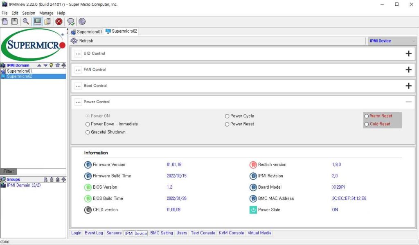Screen dimensions: 419x245
Task: Select the Cold Reset radio button
Action: pos(367,124)
